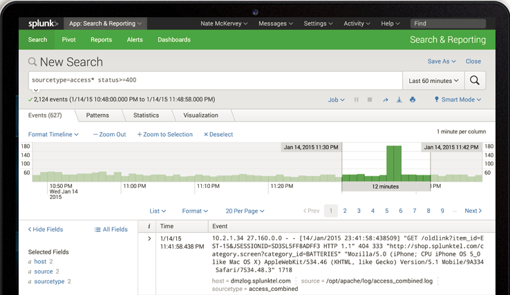510x295 pixels.
Task: Open the Last 60 minutes time picker
Action: click(434, 81)
